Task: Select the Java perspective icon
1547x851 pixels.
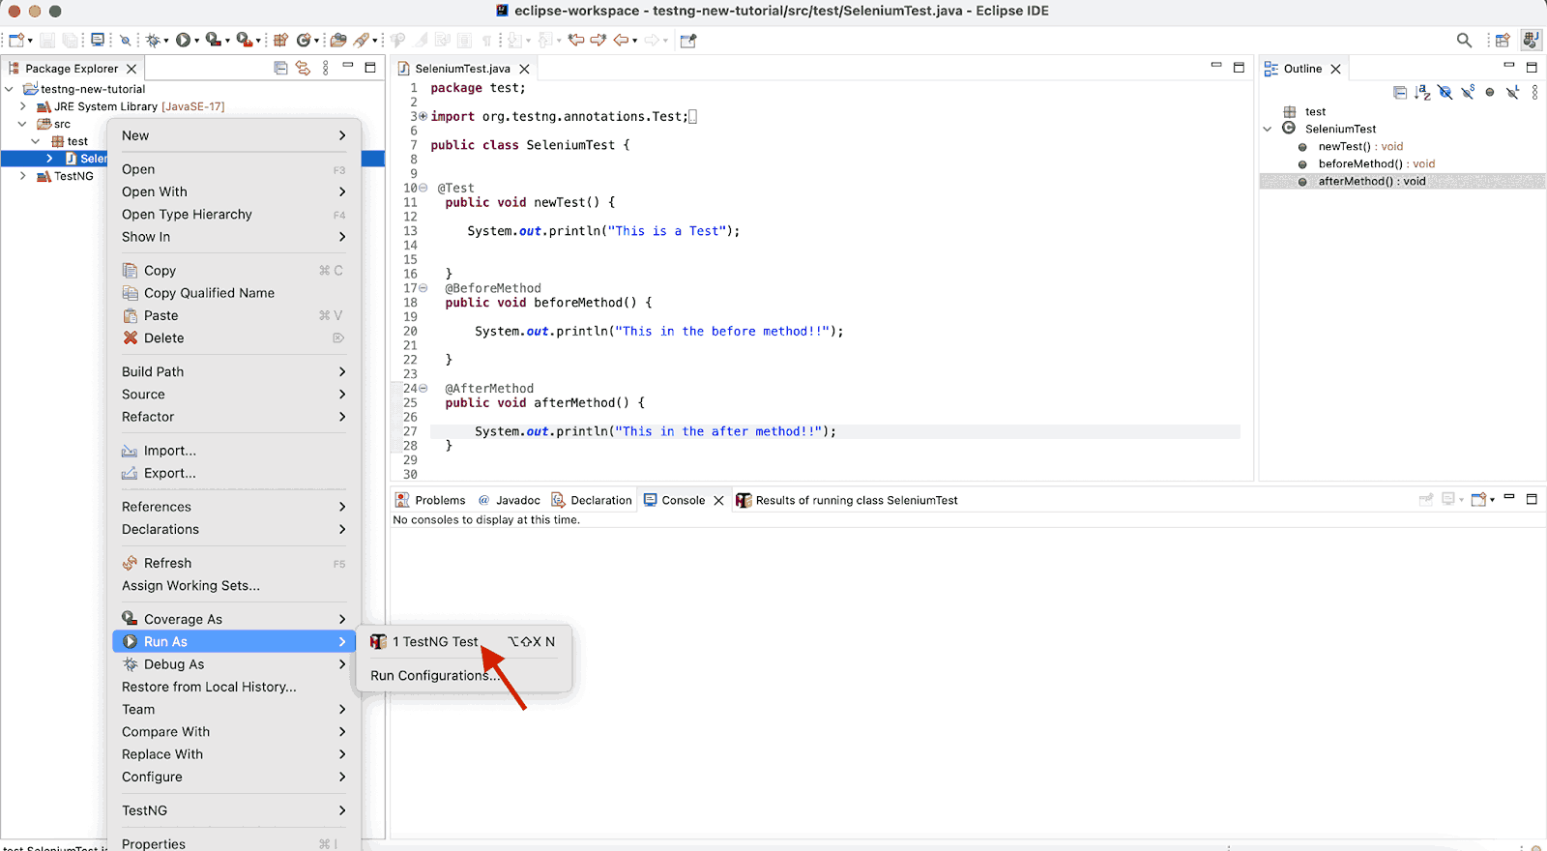Action: [x=1531, y=40]
